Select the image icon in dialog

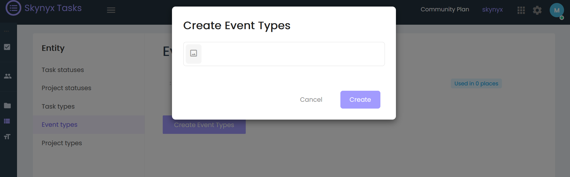pyautogui.click(x=193, y=54)
